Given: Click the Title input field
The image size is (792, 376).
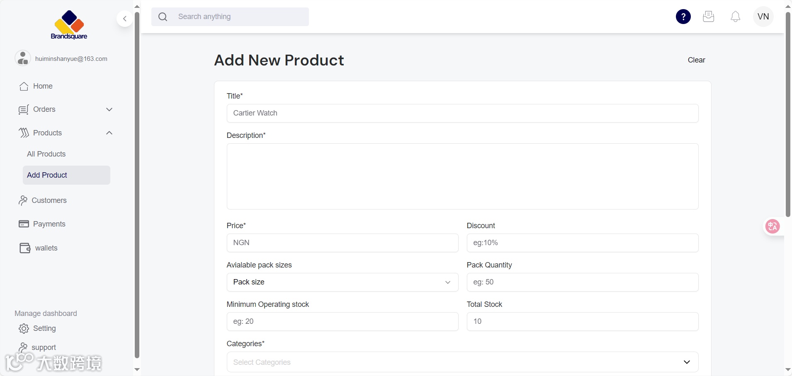Looking at the screenshot, I should [x=462, y=113].
